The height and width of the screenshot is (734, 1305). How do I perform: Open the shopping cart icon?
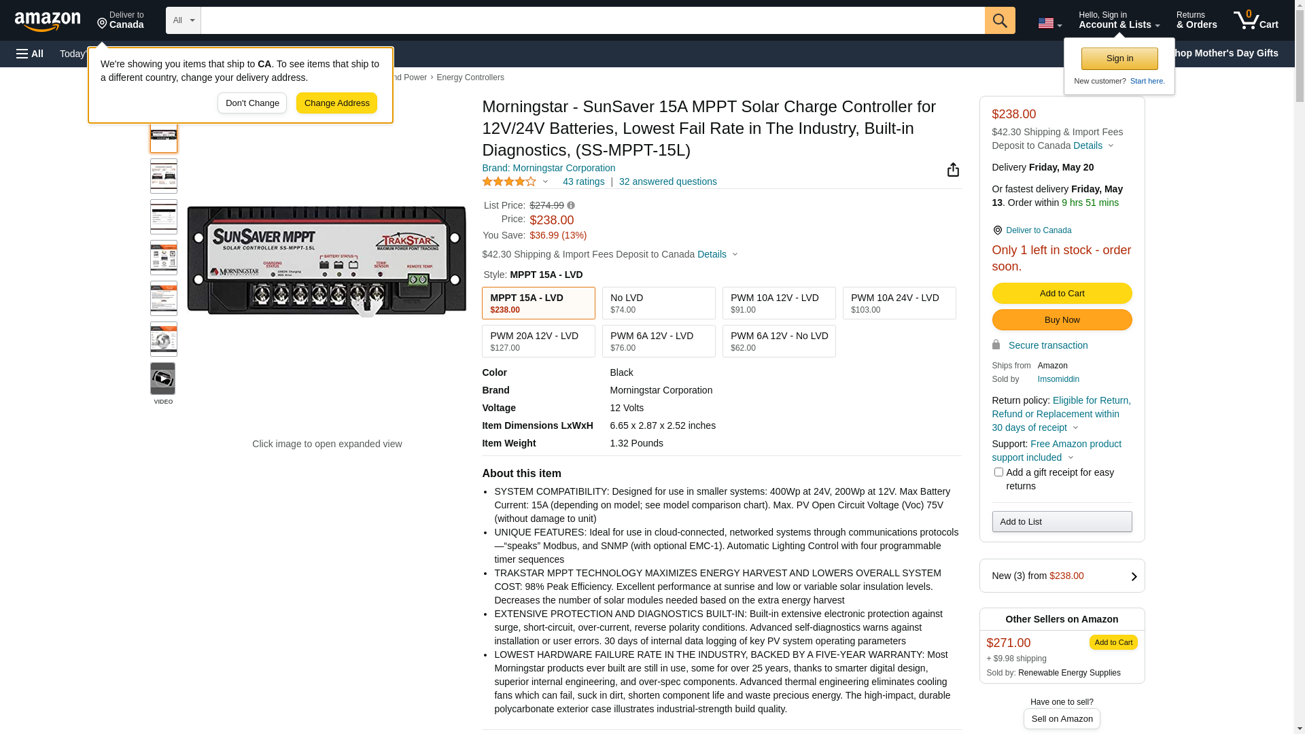point(1255,20)
